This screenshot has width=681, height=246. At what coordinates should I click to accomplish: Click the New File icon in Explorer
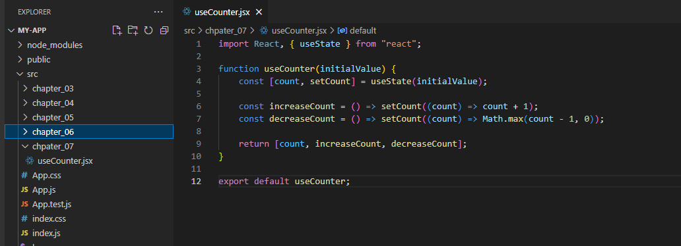[117, 30]
